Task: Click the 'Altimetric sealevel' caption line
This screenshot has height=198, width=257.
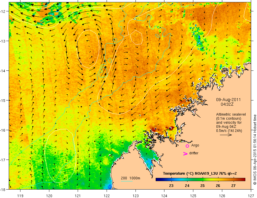Action: click(x=231, y=114)
